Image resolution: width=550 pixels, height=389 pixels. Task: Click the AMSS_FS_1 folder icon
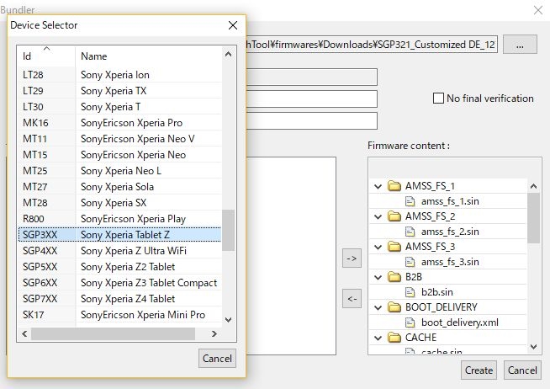tap(394, 186)
